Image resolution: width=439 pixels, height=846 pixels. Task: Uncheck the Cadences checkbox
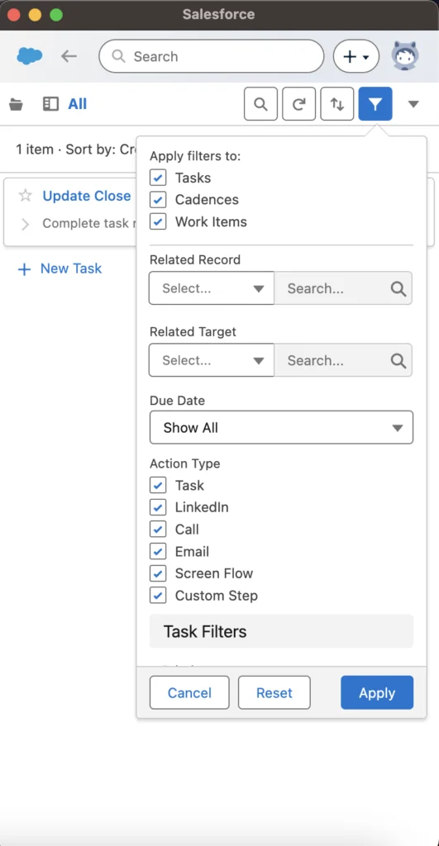[158, 200]
